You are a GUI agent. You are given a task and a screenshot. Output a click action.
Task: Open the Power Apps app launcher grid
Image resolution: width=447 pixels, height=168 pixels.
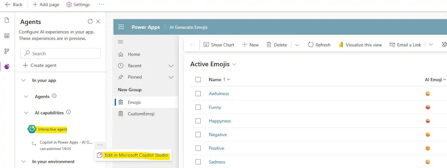click(x=121, y=27)
